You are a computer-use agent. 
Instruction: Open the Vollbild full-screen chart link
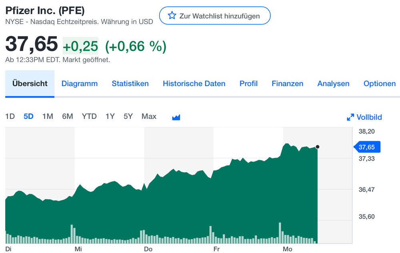(x=369, y=117)
